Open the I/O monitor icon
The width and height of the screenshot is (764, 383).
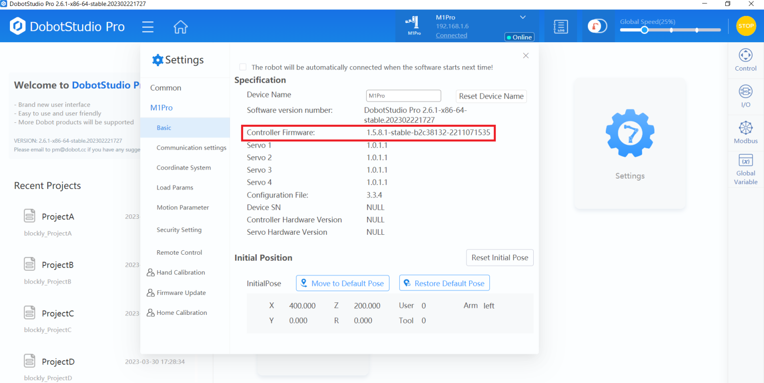pyautogui.click(x=746, y=96)
